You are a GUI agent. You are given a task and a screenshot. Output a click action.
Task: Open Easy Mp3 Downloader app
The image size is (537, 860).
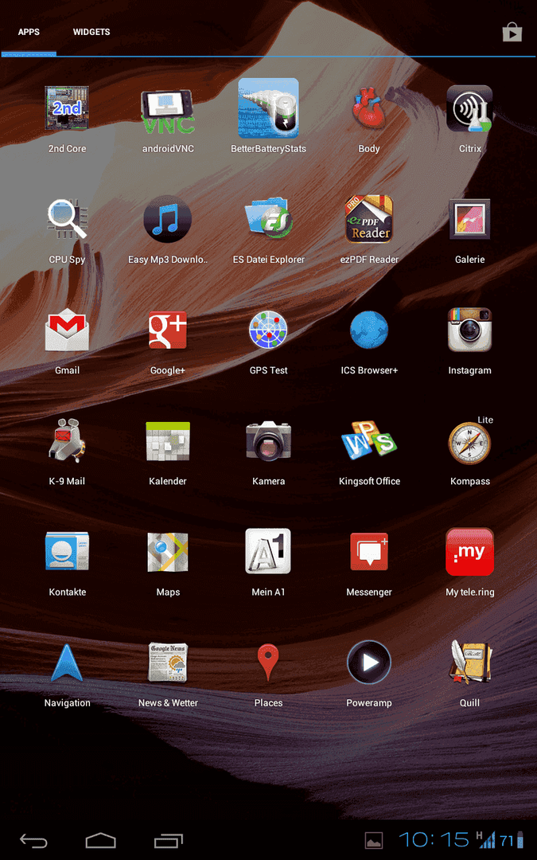[168, 220]
